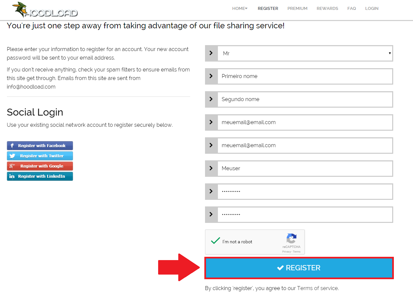Image resolution: width=413 pixels, height=294 pixels.
Task: Expand the HOME menu dropdown
Action: tap(240, 9)
